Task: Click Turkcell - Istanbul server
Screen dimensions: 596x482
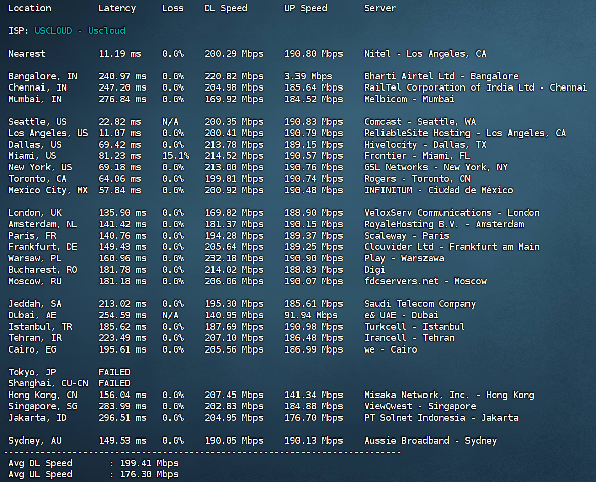Action: [415, 327]
